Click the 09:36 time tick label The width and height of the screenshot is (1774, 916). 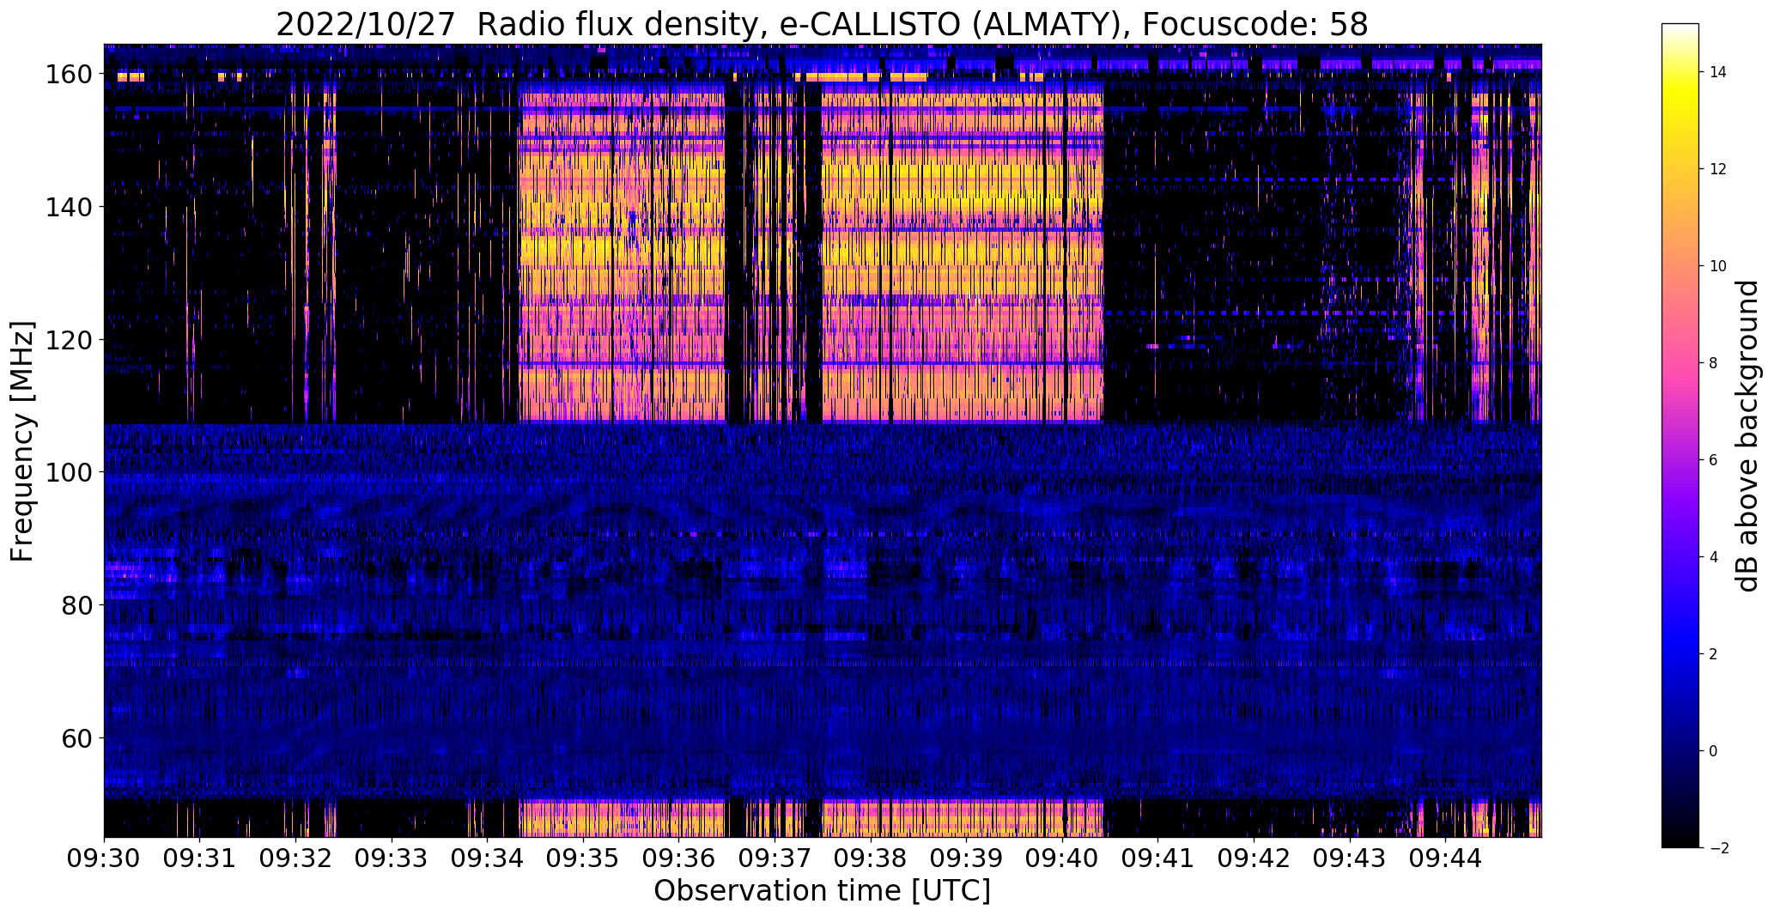679,858
